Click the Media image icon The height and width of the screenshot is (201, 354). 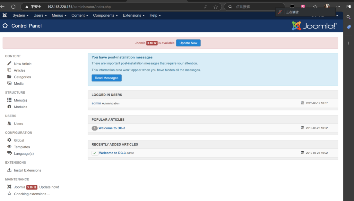coord(9,83)
